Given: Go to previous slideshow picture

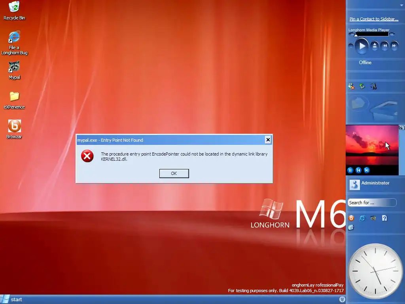Looking at the screenshot, I should pos(358,170).
